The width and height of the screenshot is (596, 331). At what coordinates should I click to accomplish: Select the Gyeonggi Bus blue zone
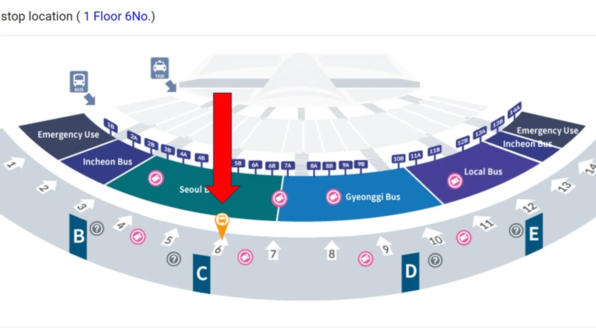359,197
